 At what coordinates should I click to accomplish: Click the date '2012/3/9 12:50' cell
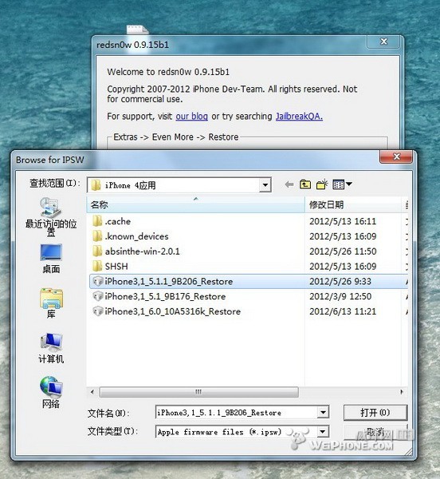click(x=340, y=296)
